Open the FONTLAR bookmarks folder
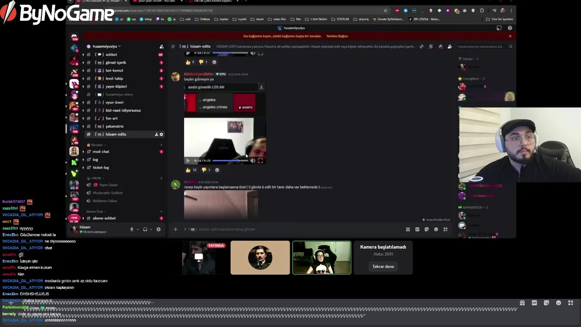 340,19
